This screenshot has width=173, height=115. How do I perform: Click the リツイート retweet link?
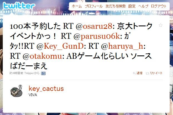[x=156, y=73]
